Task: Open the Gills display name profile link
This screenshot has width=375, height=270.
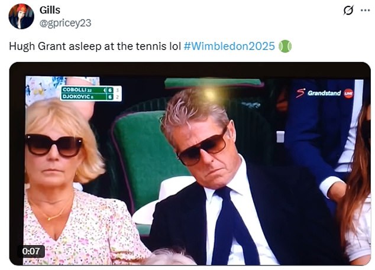Action: point(50,10)
